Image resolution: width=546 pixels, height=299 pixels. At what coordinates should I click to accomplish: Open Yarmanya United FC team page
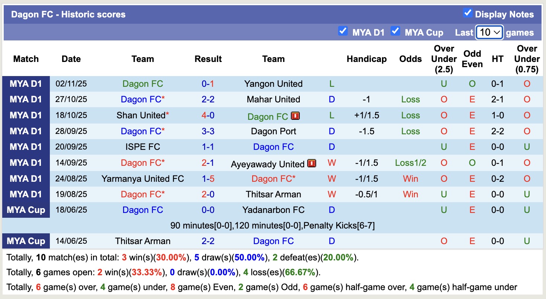143,179
